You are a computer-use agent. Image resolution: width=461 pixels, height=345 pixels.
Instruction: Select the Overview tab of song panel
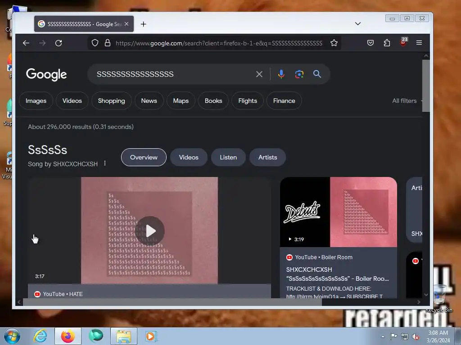(144, 157)
